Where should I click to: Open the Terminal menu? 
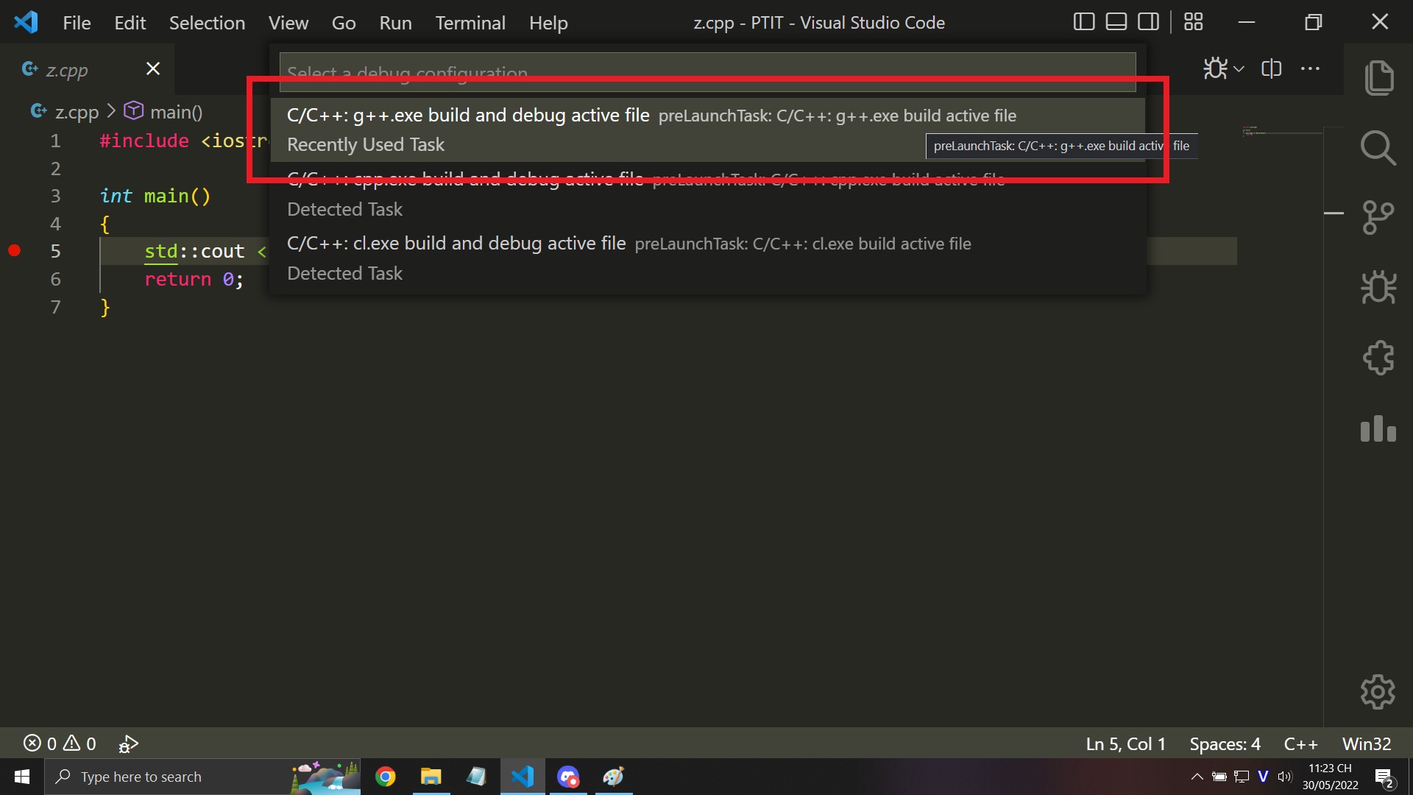click(x=470, y=23)
